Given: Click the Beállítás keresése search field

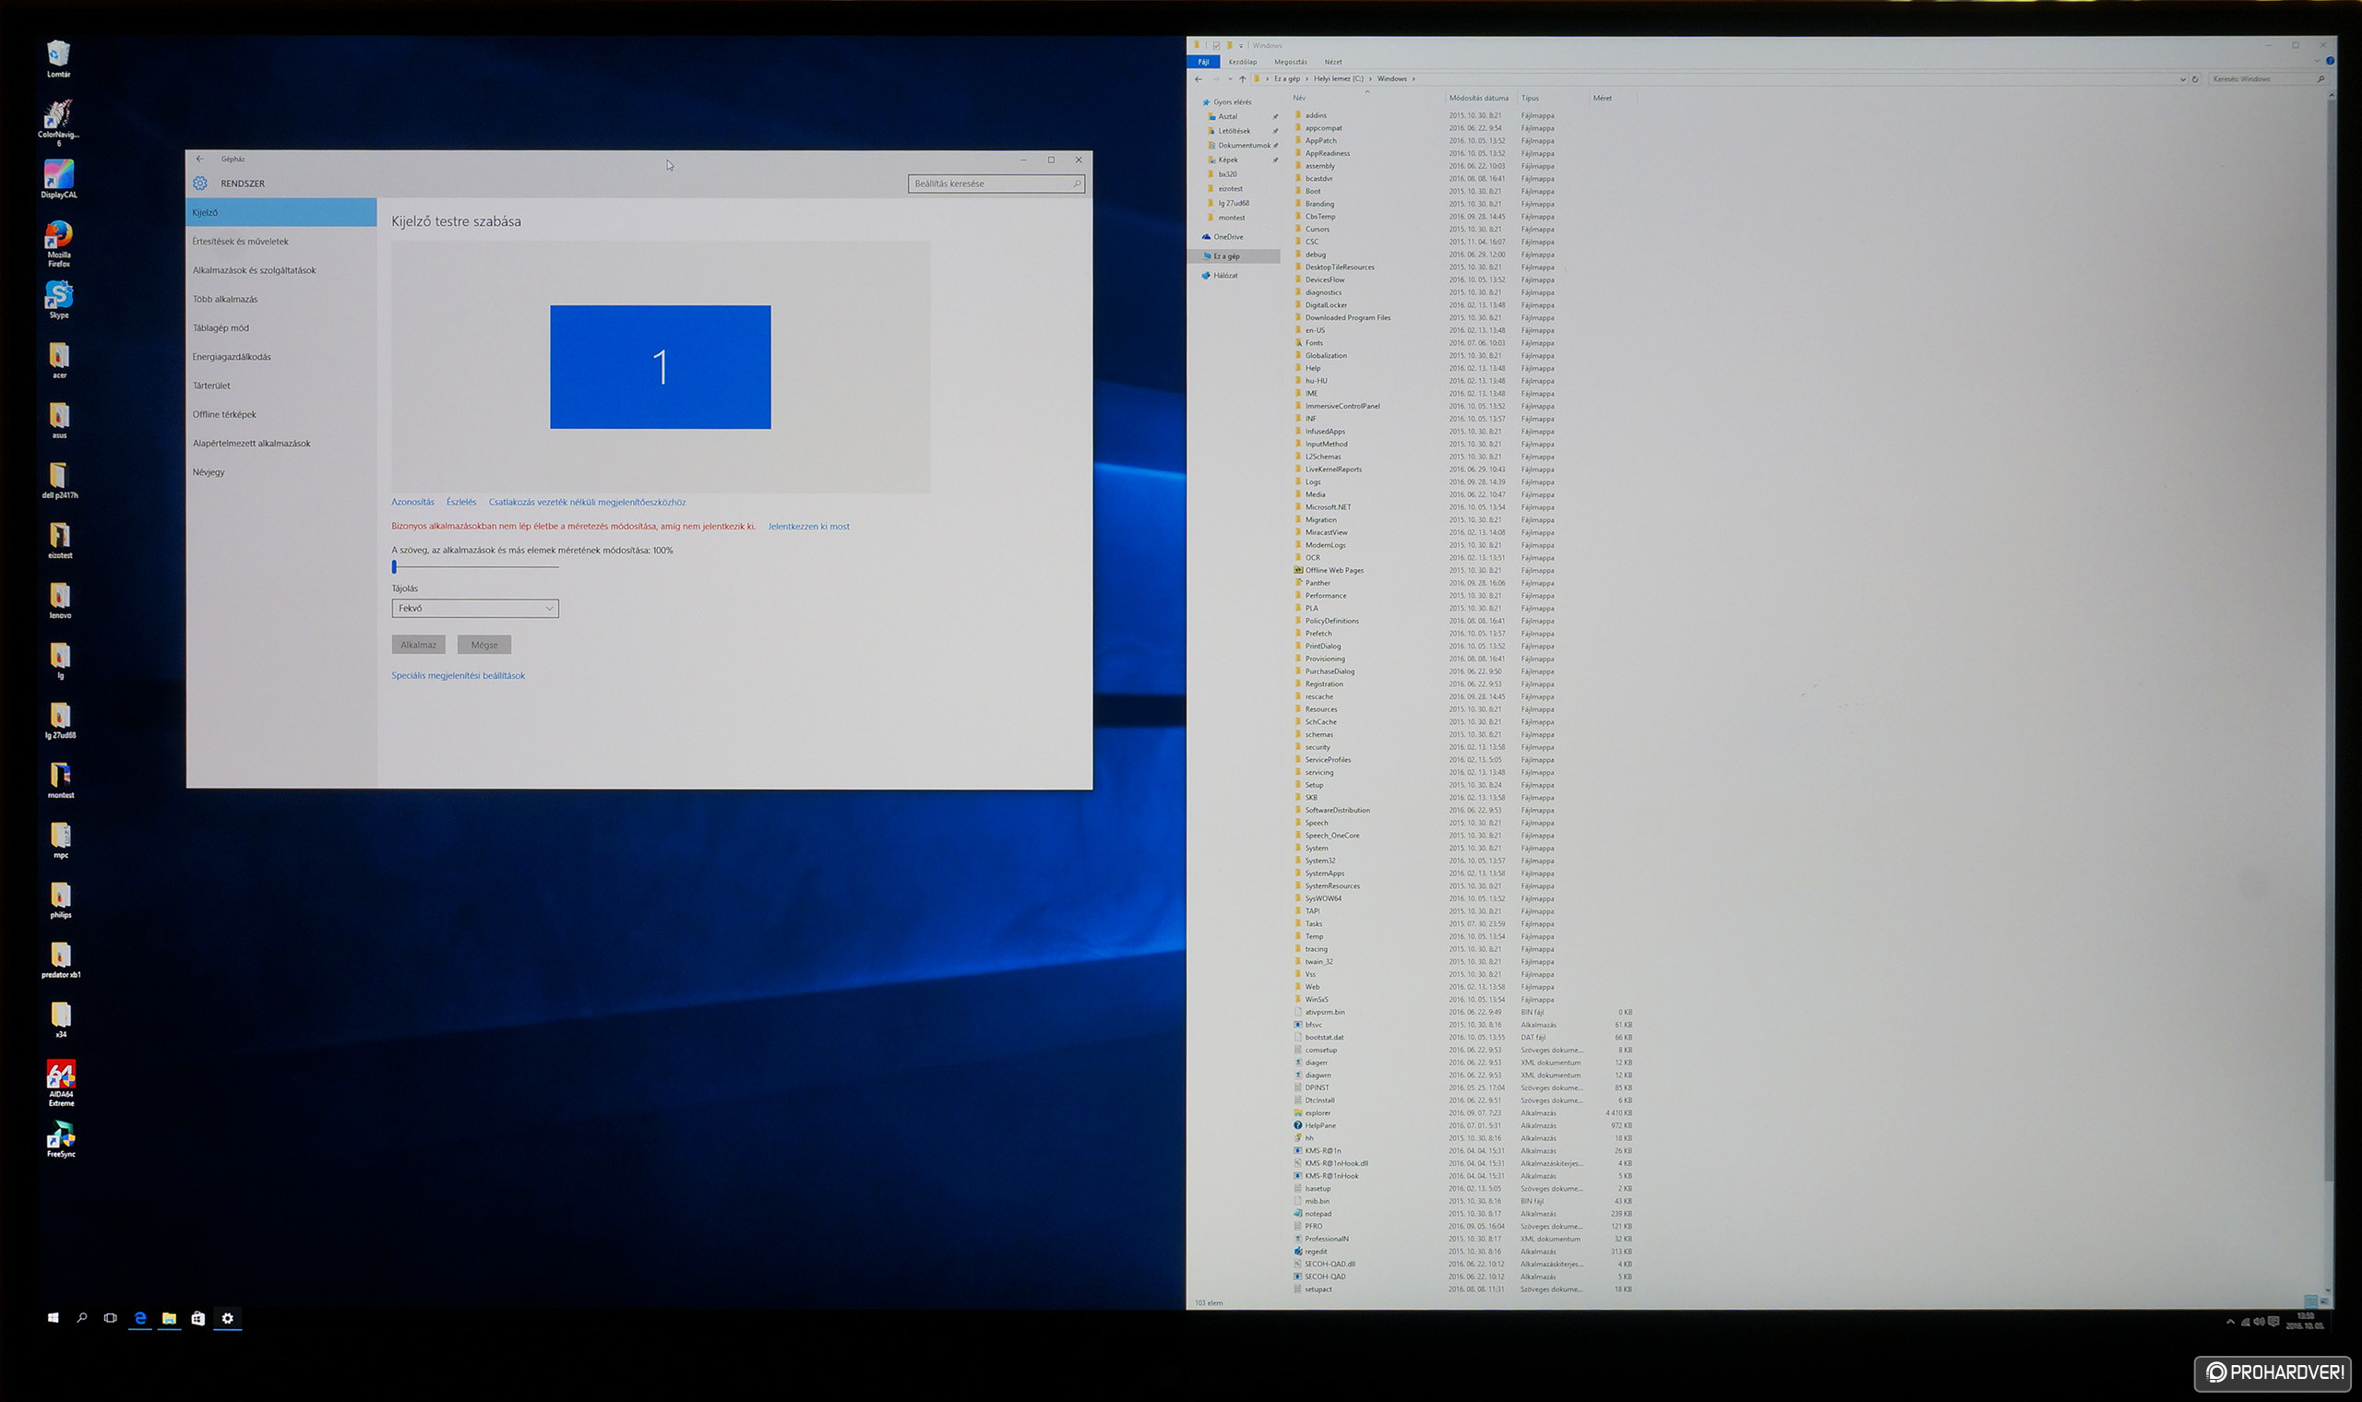Looking at the screenshot, I should (996, 184).
